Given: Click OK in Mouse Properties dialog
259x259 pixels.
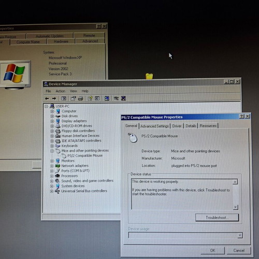Looking at the screenshot, I should point(213,250).
